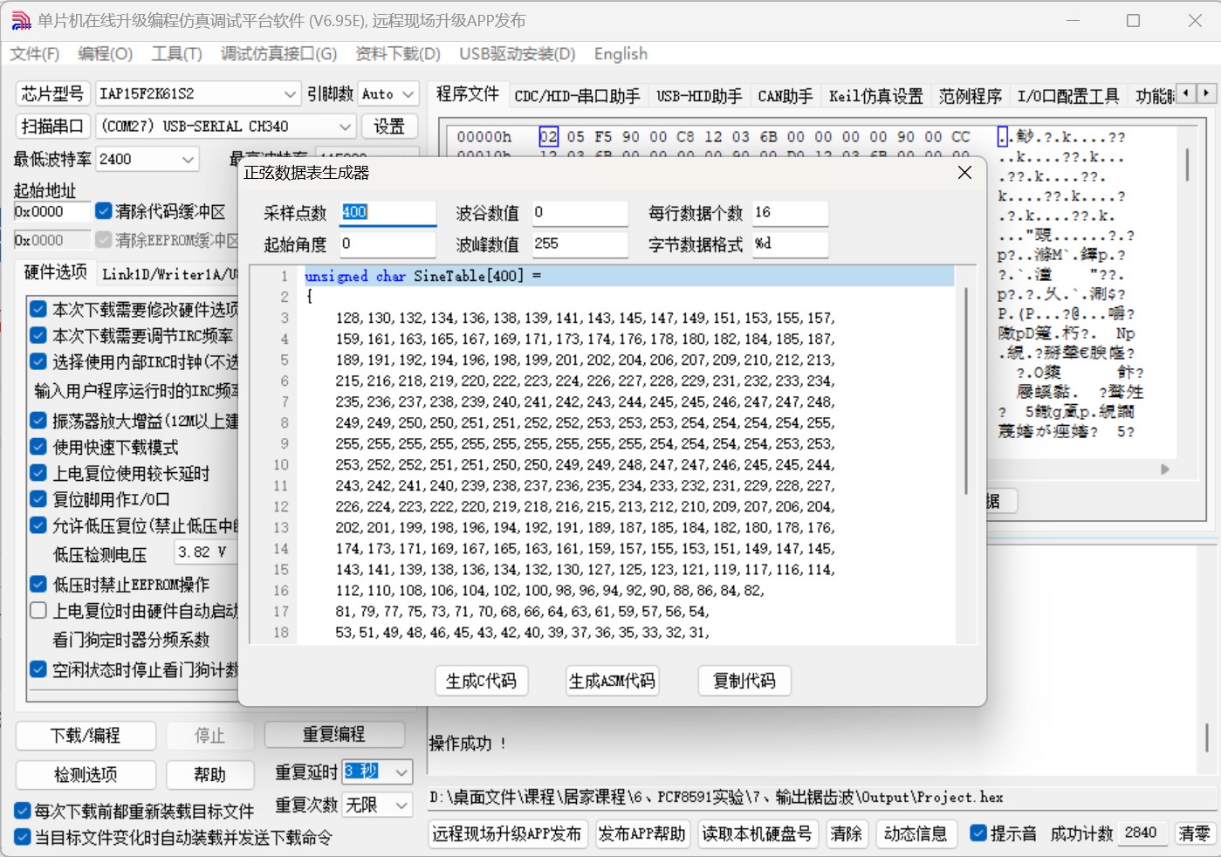Click the 芯片型号 button

52,93
